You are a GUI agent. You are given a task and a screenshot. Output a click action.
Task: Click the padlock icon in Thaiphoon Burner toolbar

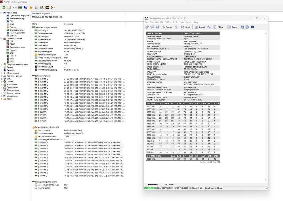click(x=176, y=27)
